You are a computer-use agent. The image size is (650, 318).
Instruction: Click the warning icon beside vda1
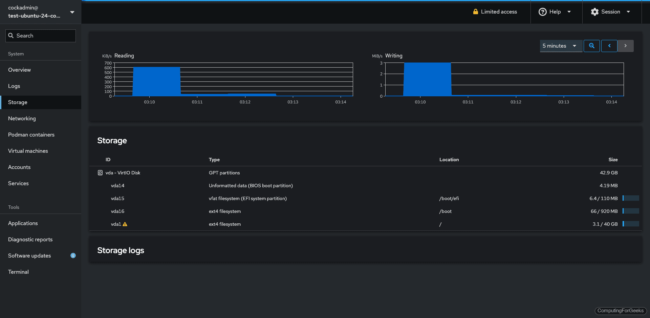pyautogui.click(x=125, y=224)
